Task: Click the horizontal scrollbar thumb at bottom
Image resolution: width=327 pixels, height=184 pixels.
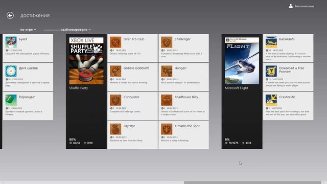Action: point(252,182)
